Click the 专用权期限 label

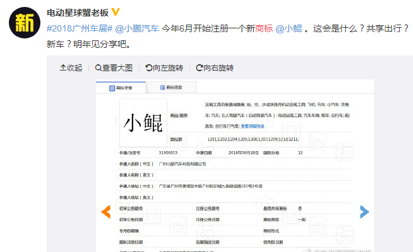(x=129, y=231)
